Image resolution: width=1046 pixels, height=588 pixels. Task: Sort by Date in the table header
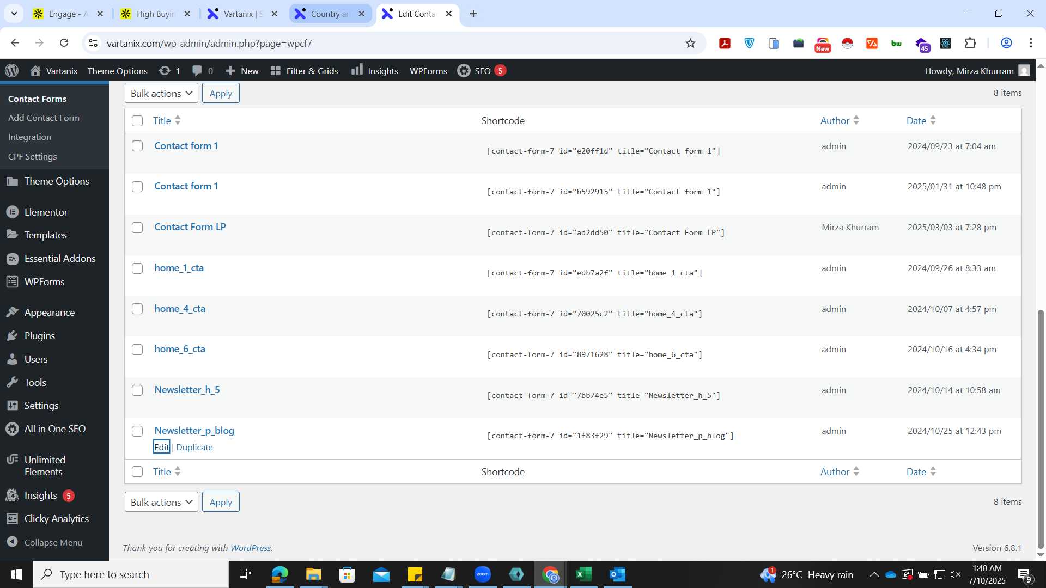921,120
